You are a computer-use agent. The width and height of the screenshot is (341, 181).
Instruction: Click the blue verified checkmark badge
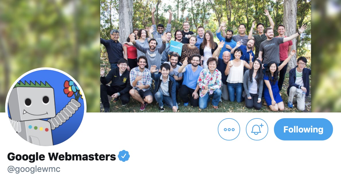(x=124, y=156)
